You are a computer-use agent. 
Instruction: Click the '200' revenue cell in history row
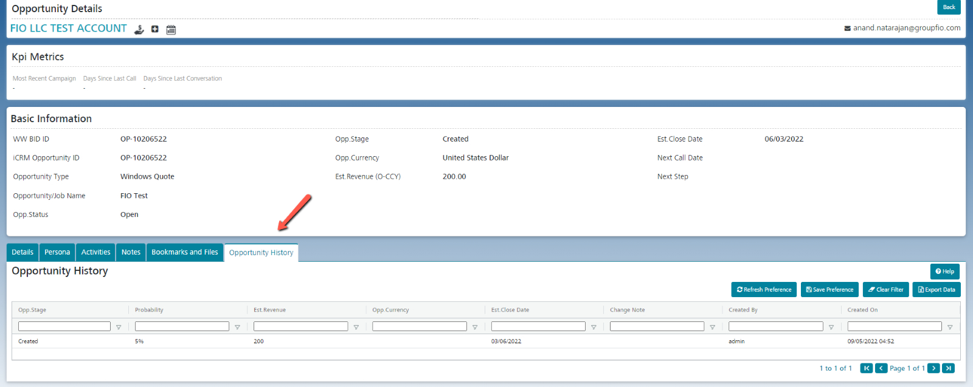click(258, 341)
